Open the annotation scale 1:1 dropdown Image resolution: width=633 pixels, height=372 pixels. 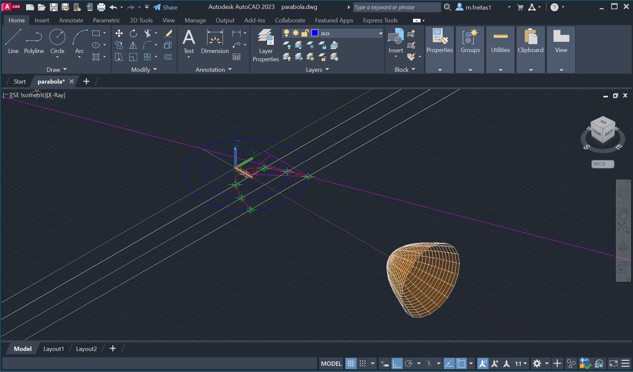pos(521,363)
